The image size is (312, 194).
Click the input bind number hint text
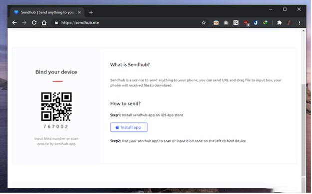click(56, 141)
